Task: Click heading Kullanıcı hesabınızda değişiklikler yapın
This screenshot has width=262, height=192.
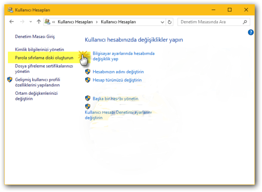Action: (x=134, y=40)
